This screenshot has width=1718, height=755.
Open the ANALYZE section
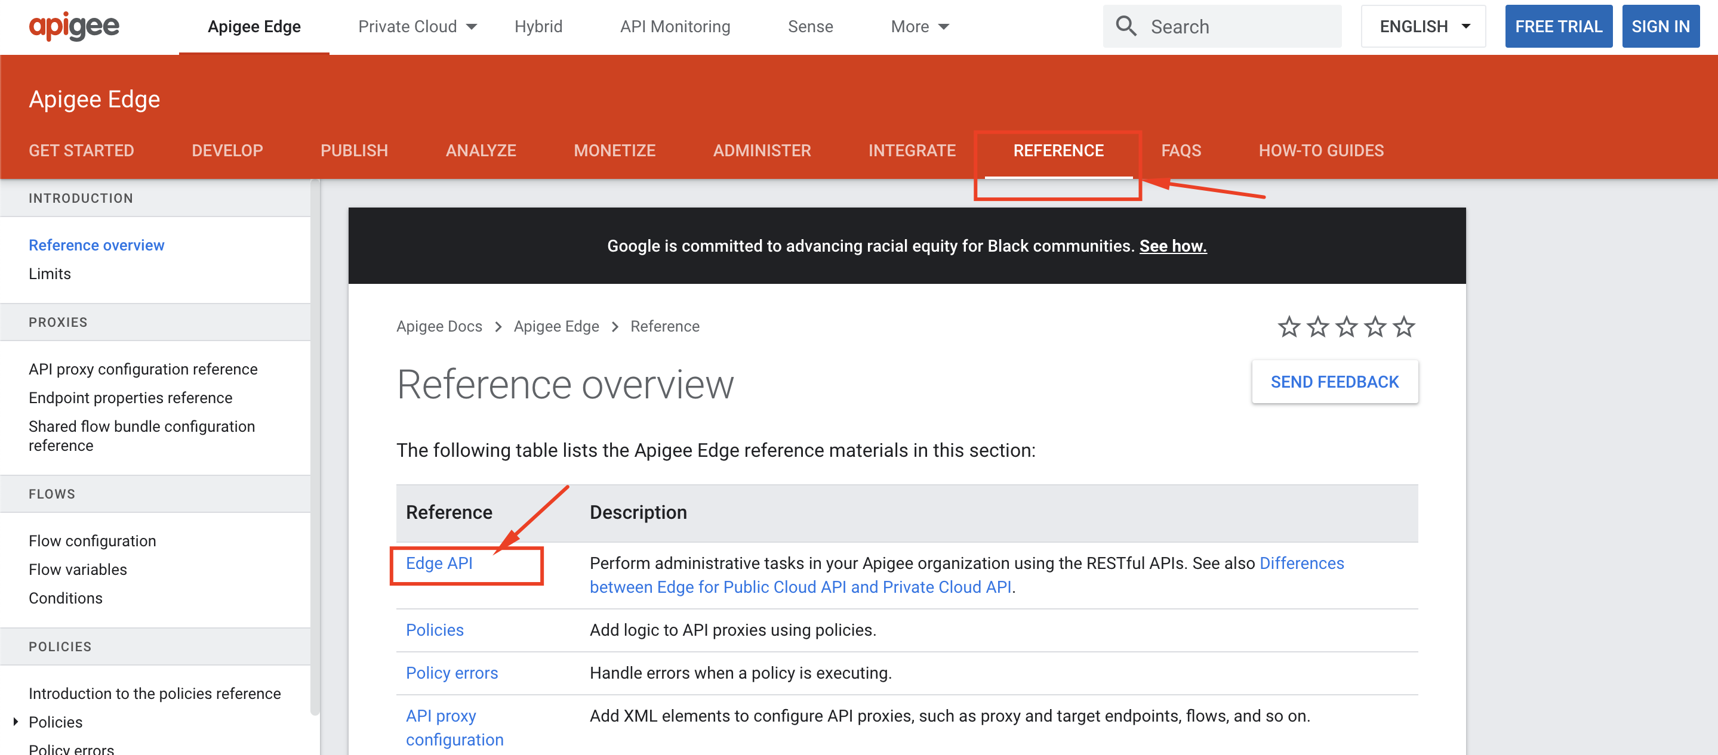pos(481,151)
